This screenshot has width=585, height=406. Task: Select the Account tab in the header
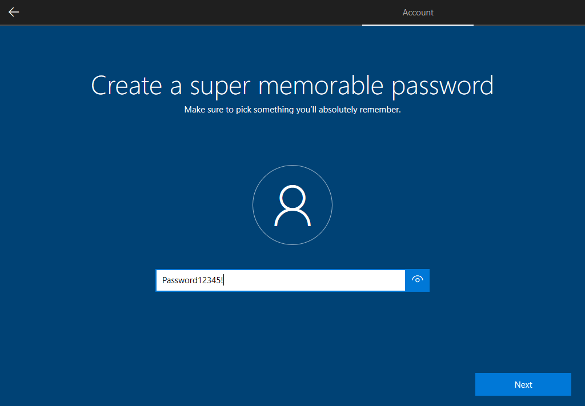[x=418, y=13]
